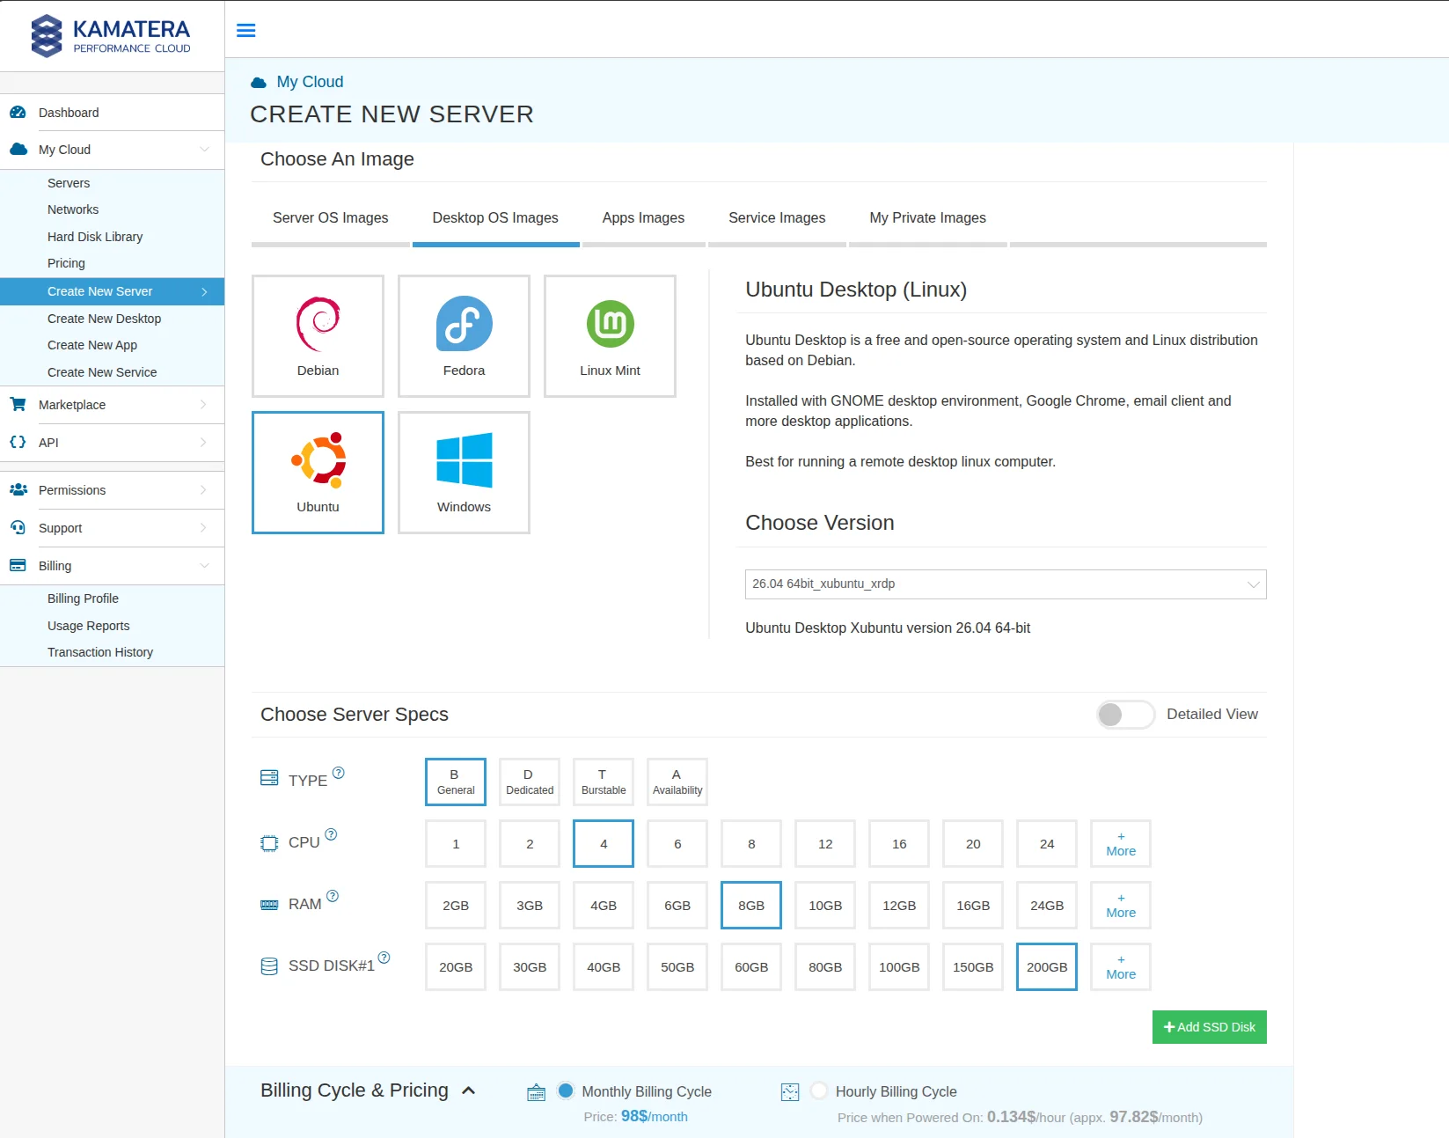Show more CPU options
Screen dimensions: 1449x1138
tap(1121, 843)
